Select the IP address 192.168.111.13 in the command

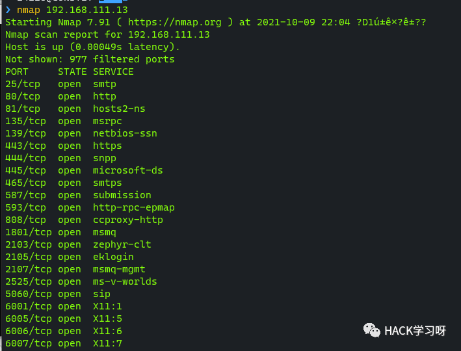(x=87, y=10)
